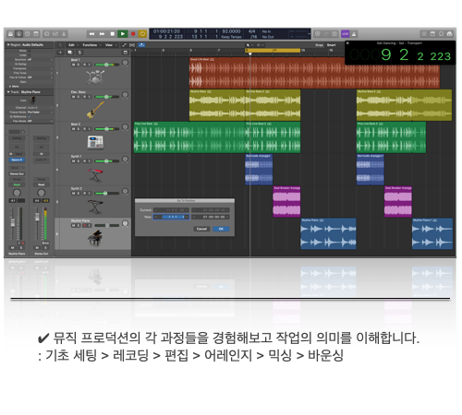Image resolution: width=462 pixels, height=415 pixels.
Task: Record-enable the Beat 2 track
Action: click(x=84, y=129)
